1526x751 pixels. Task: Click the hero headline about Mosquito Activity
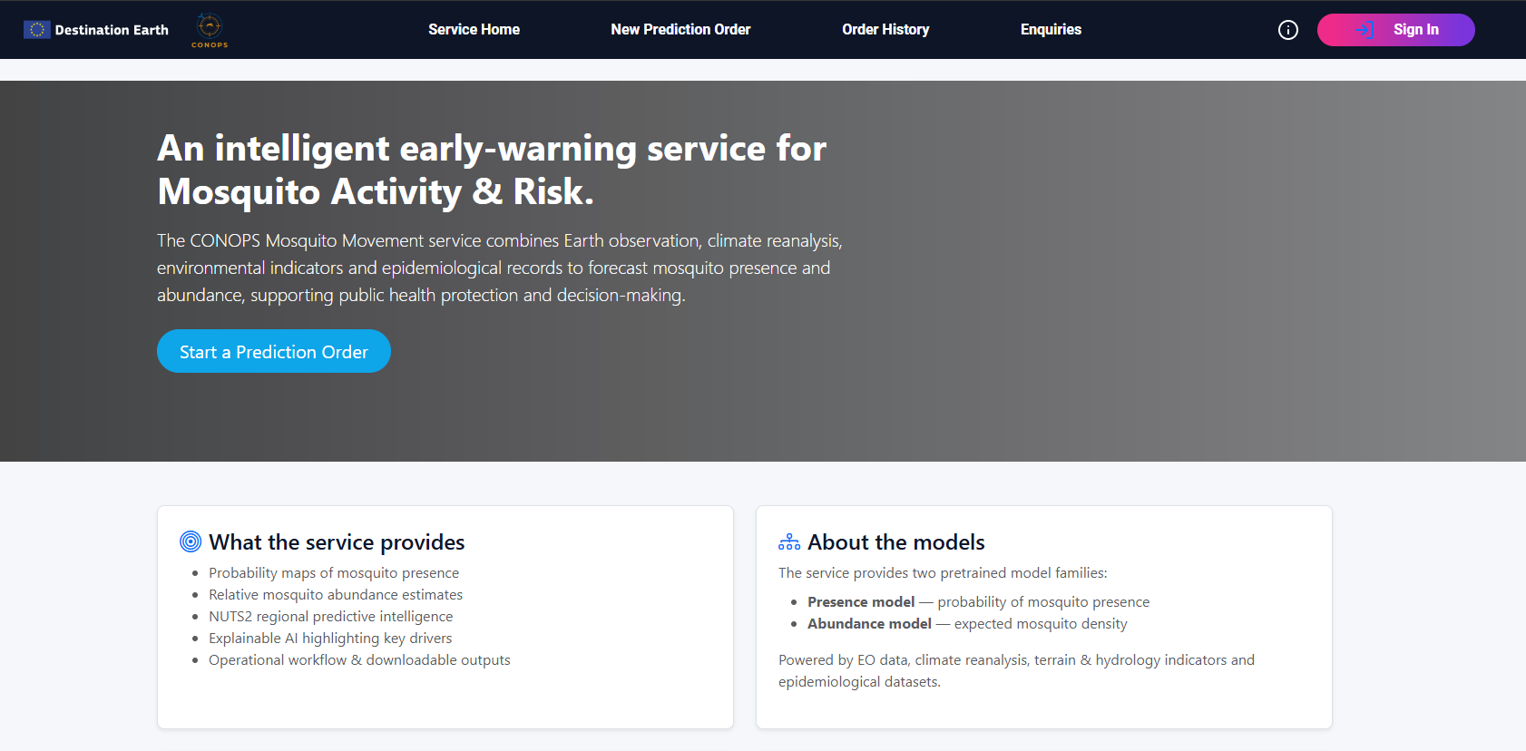pyautogui.click(x=491, y=170)
